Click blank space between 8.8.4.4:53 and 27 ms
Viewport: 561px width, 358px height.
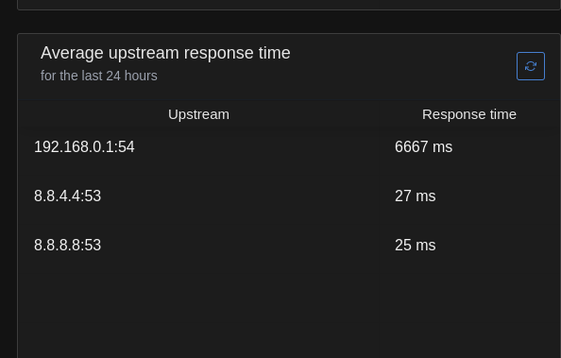[248, 196]
